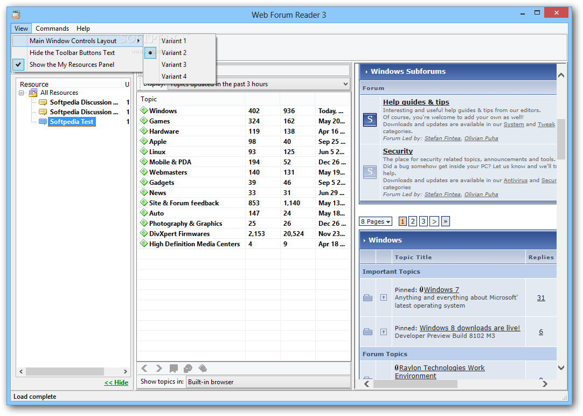Click the resource panel horizontal scrollbar

click(65, 371)
